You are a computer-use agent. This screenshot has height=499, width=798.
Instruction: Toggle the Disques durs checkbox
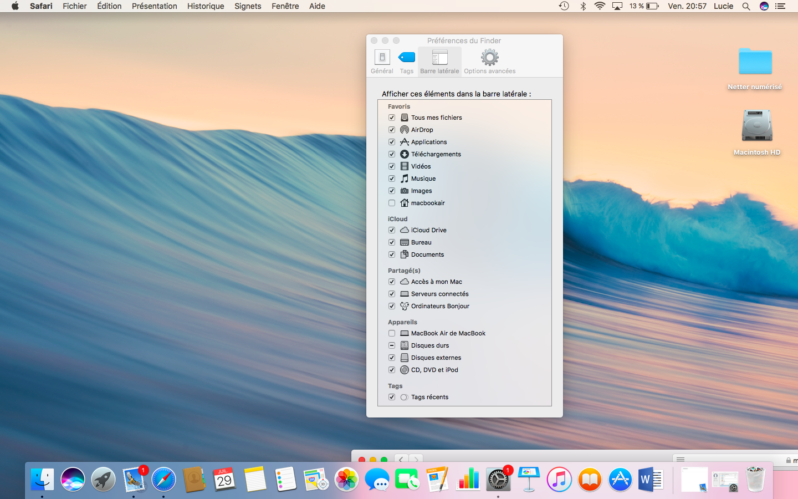click(392, 345)
